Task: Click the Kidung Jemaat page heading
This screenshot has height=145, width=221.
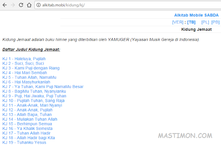Action: [x=196, y=30]
